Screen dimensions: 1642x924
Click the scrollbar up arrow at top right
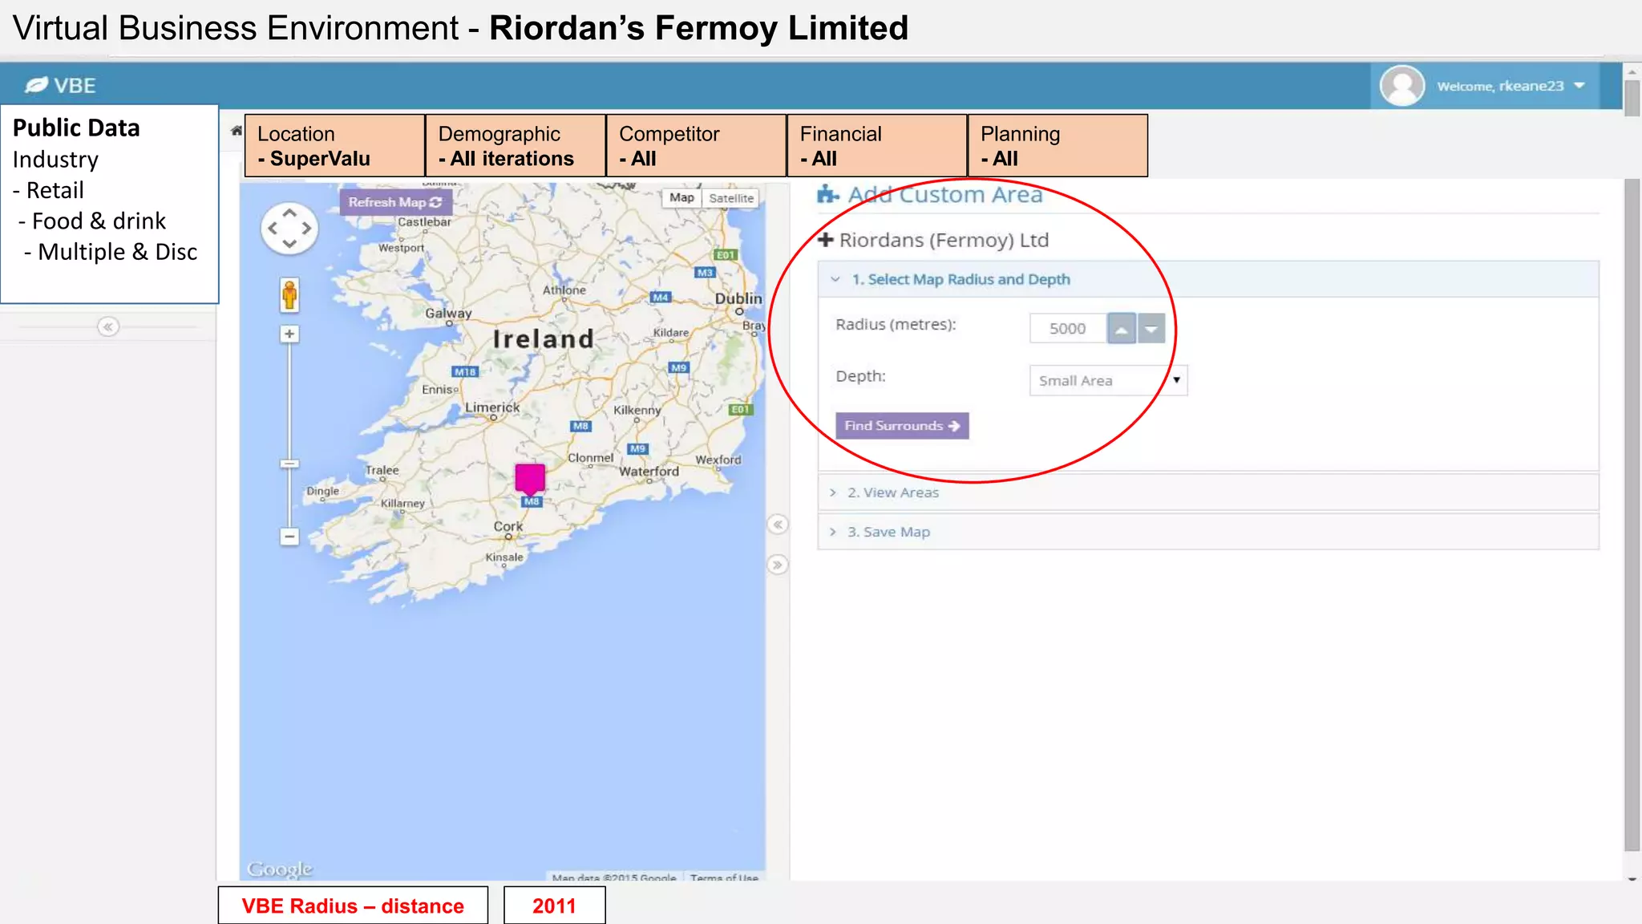point(1632,72)
